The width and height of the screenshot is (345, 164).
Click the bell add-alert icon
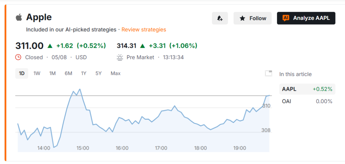point(220,18)
